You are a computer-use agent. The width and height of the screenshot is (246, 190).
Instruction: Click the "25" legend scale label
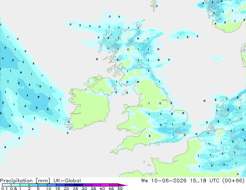coord(75,188)
